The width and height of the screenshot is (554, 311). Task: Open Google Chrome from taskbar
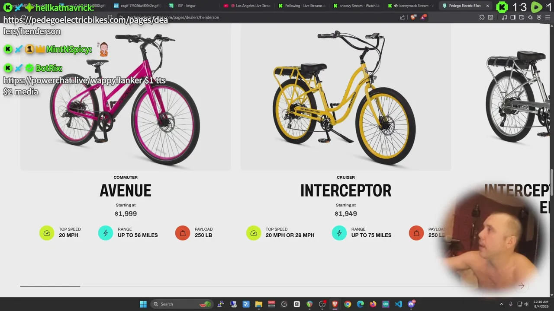pyautogui.click(x=348, y=304)
